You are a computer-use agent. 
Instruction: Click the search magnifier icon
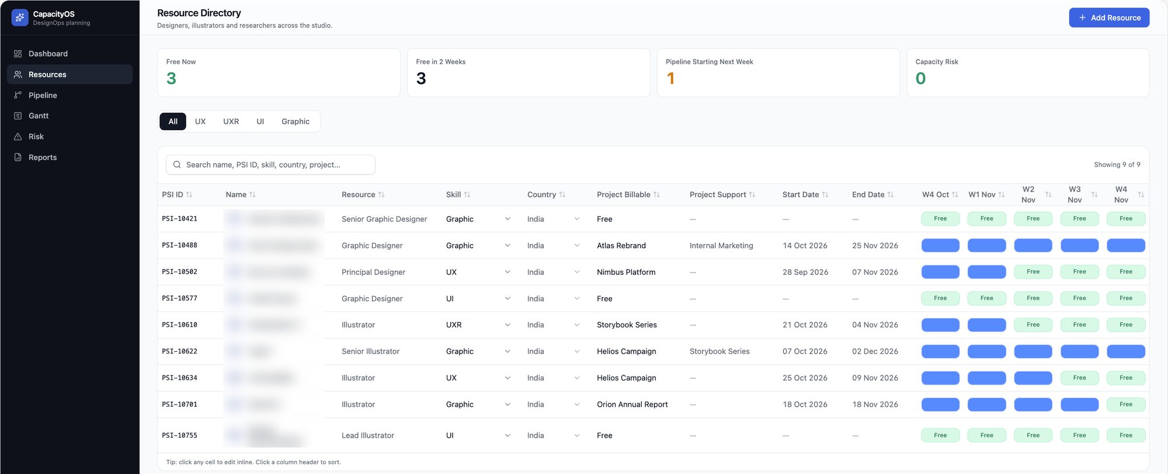177,165
